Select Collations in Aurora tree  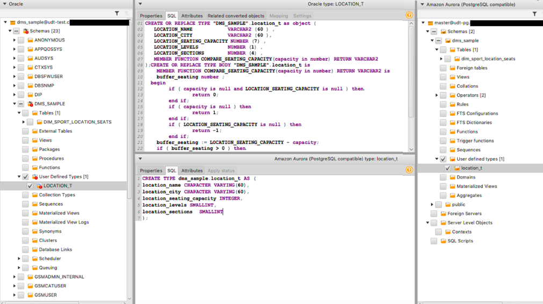point(467,86)
